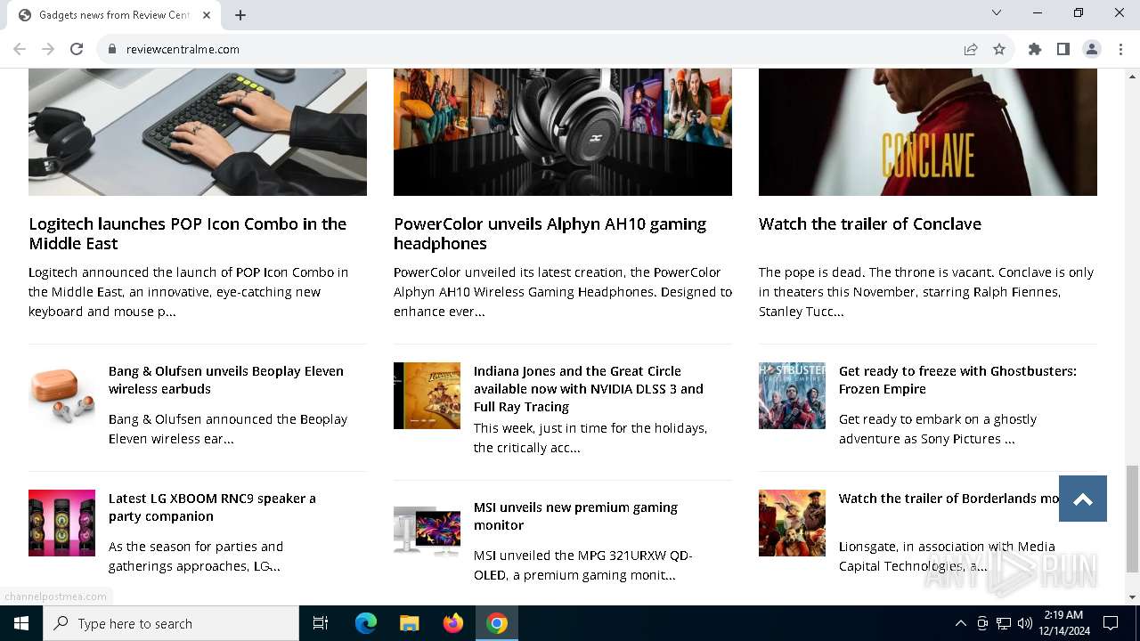Click "Bang & Olufsen announced" summary text
The width and height of the screenshot is (1140, 641).
(x=228, y=429)
